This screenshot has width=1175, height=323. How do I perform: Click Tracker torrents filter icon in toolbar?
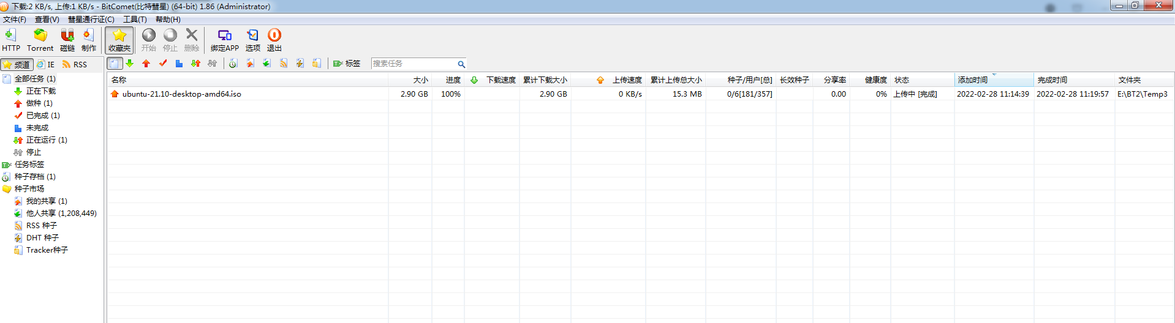point(316,64)
